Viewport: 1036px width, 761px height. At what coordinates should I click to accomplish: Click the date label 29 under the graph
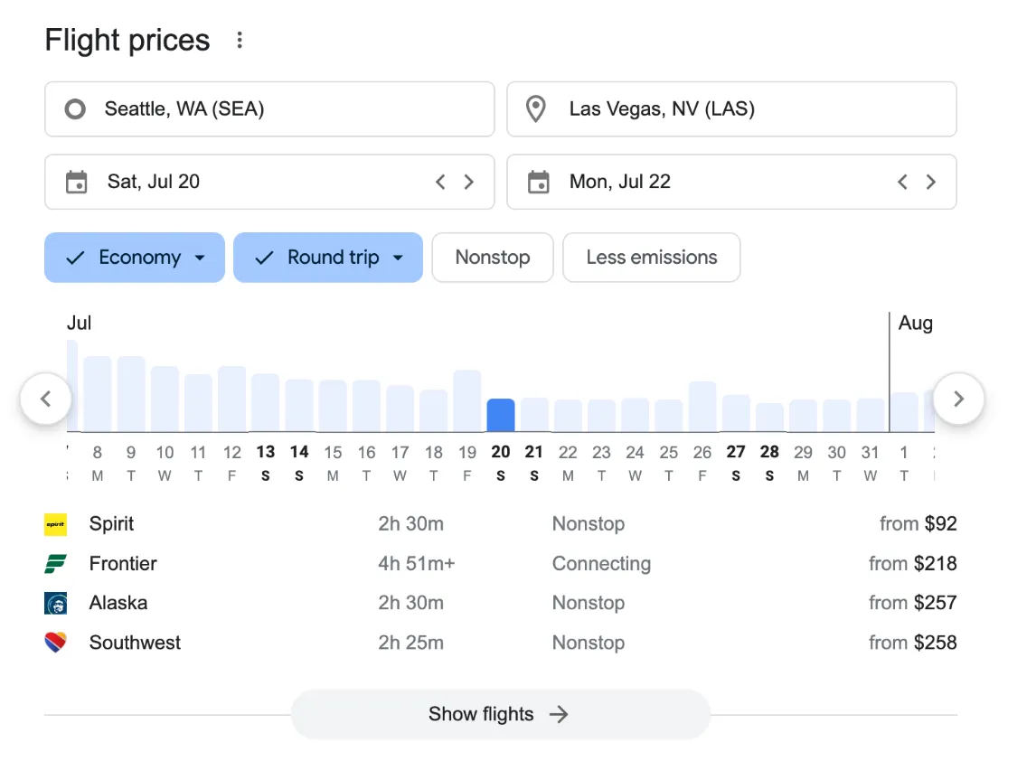(803, 453)
